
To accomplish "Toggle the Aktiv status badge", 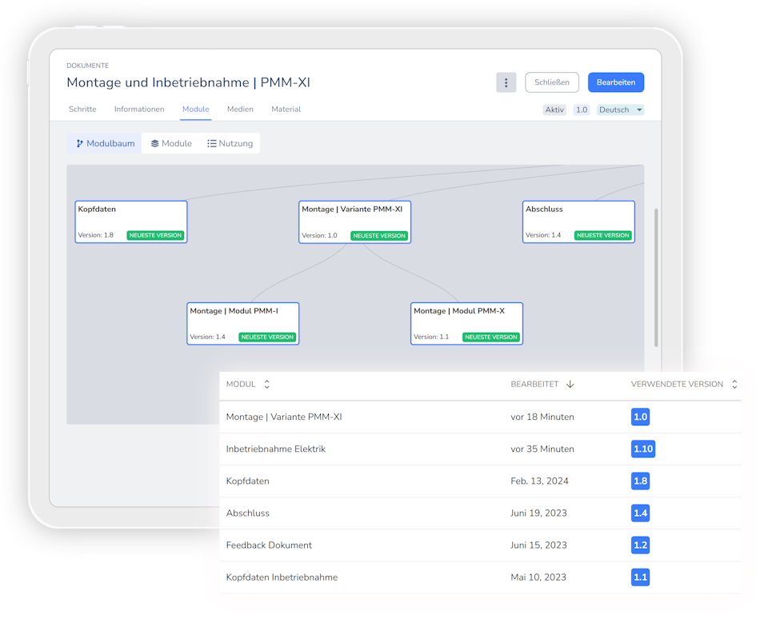I will [x=554, y=110].
